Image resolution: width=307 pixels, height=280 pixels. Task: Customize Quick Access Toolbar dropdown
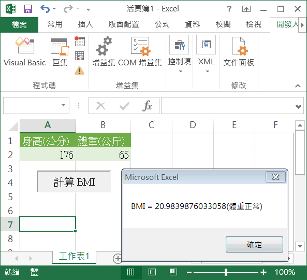pyautogui.click(x=89, y=9)
